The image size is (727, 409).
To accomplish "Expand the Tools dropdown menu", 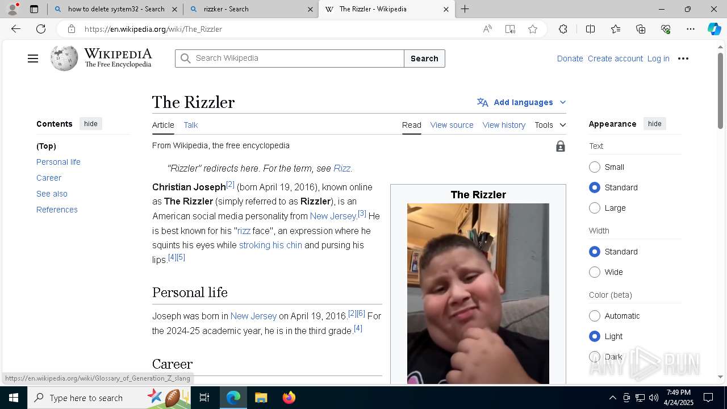I will 550,125.
